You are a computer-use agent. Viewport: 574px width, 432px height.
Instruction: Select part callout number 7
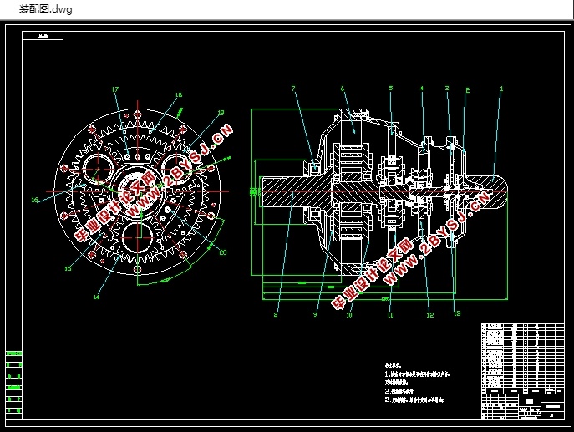point(293,89)
